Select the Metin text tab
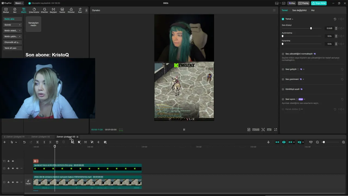348x196 pixels. point(24,10)
